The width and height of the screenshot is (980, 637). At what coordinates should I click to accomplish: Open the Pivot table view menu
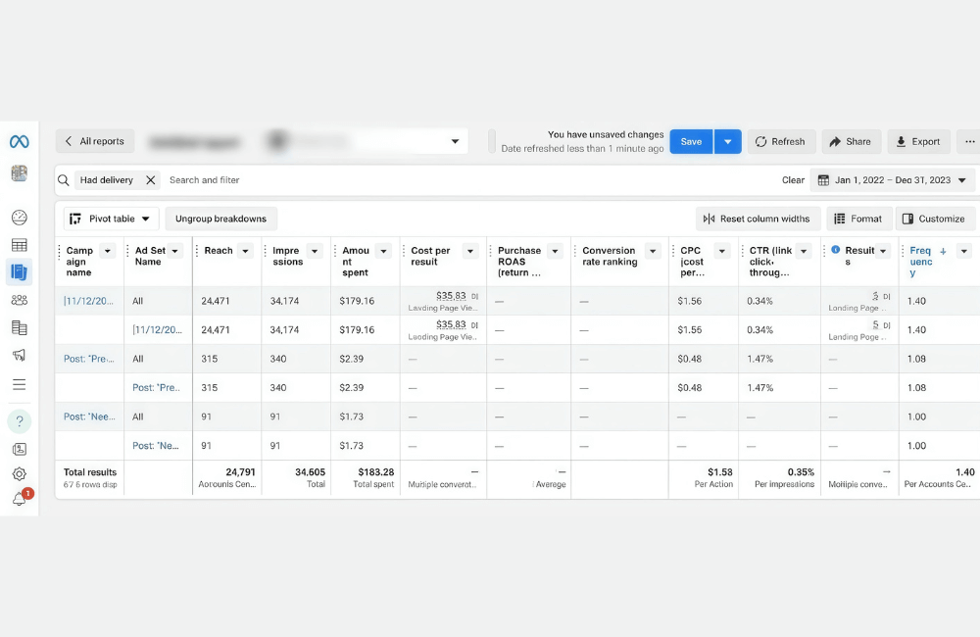coord(110,218)
